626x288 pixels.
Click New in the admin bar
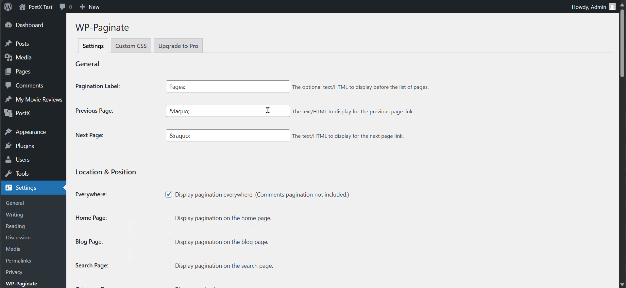94,7
